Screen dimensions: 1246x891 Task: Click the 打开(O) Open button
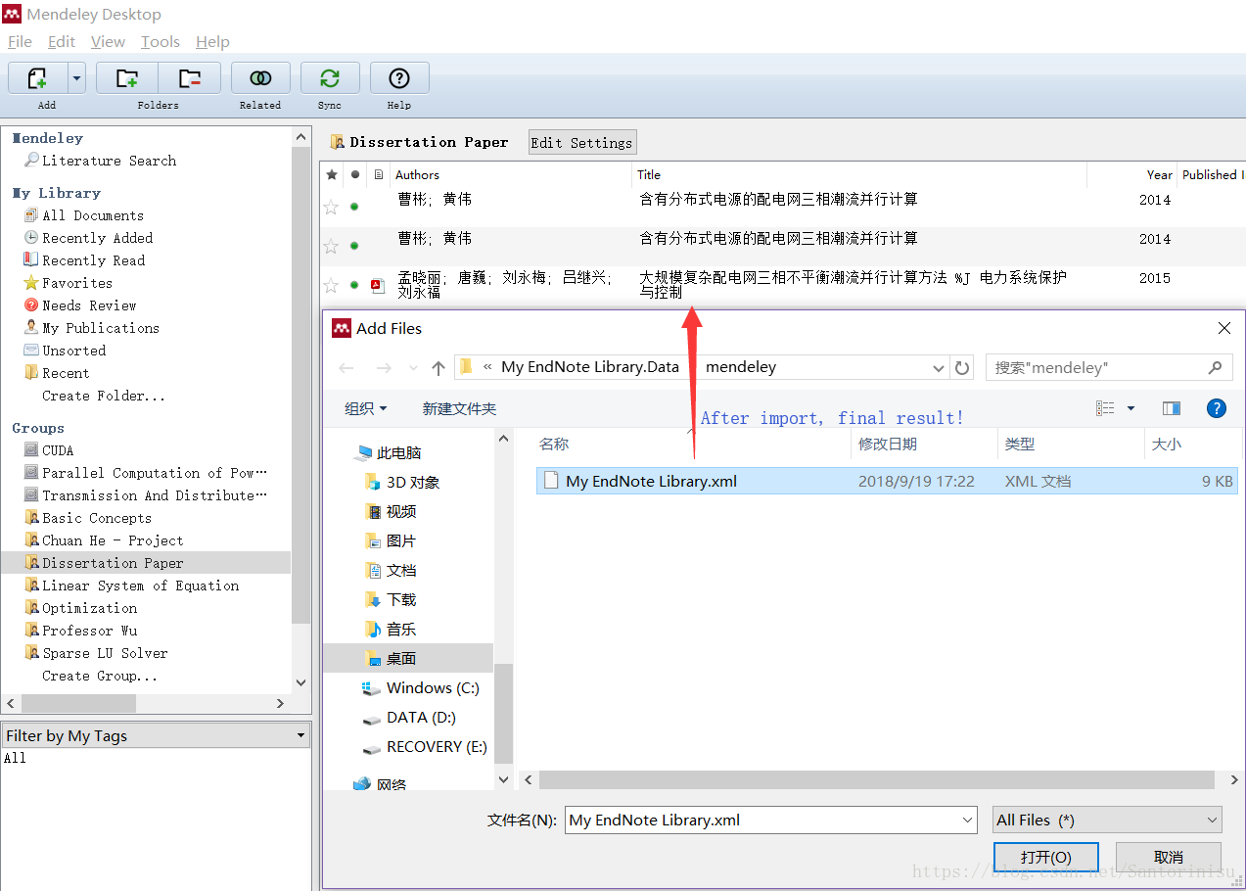tap(1046, 857)
